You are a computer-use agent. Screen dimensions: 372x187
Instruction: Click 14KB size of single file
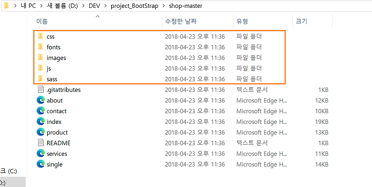click(322, 164)
